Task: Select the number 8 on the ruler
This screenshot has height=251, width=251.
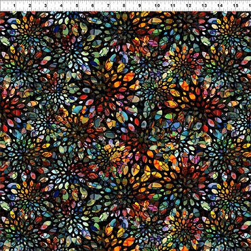Action: (124, 5)
